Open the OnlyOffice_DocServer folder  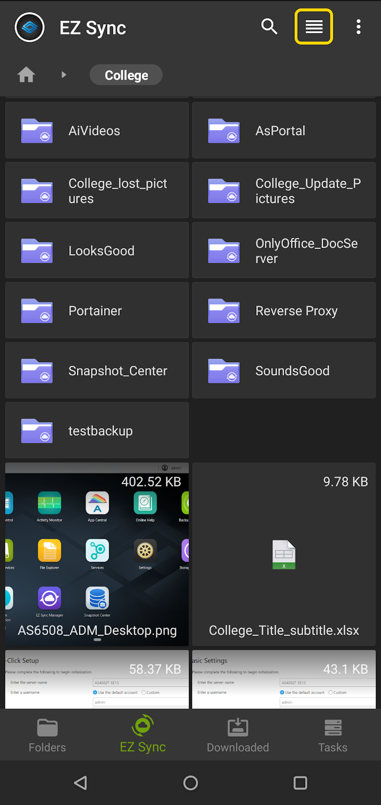point(283,251)
